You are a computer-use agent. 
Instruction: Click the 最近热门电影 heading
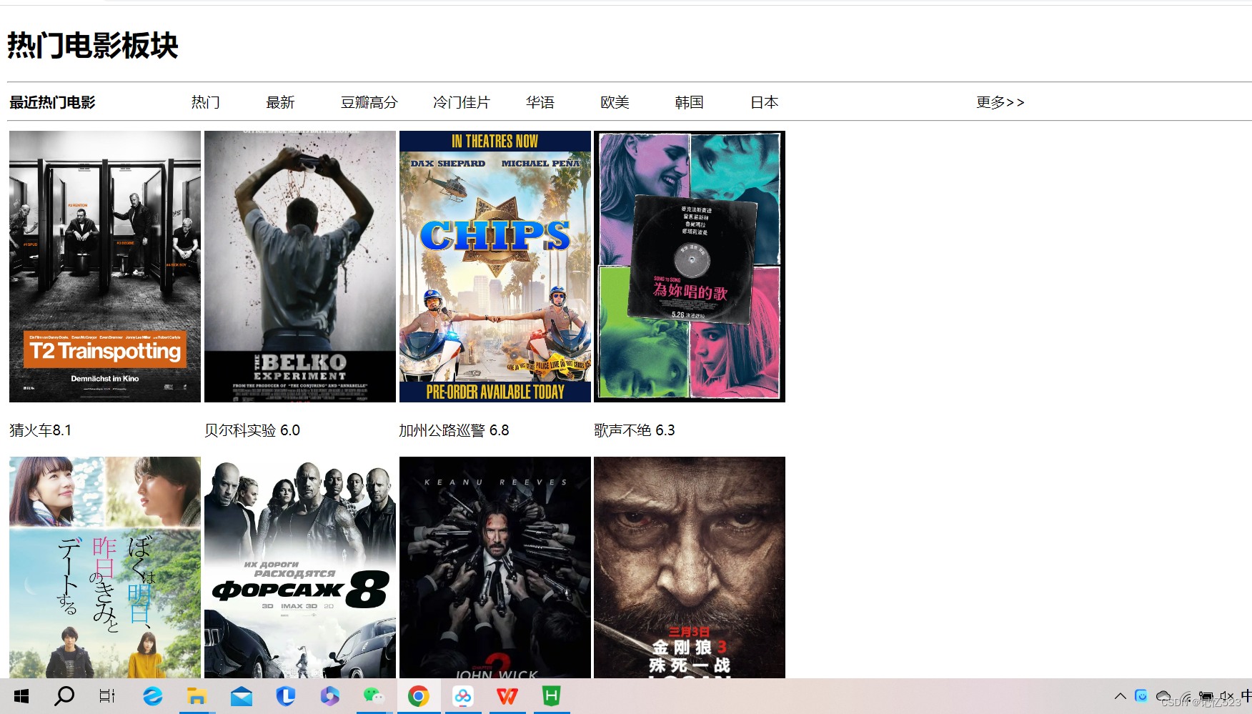coord(52,102)
